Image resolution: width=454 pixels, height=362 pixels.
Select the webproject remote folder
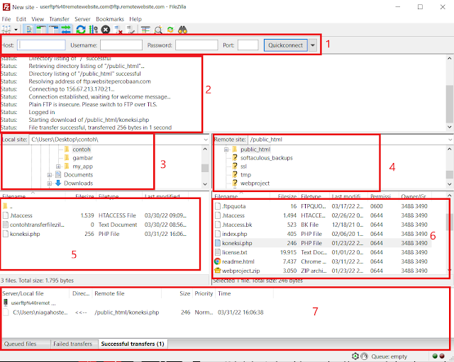point(255,183)
